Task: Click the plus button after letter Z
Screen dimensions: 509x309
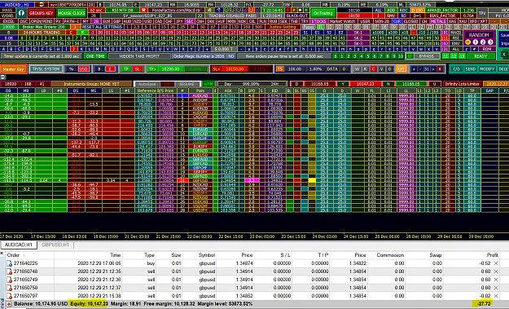Action: 208,49
